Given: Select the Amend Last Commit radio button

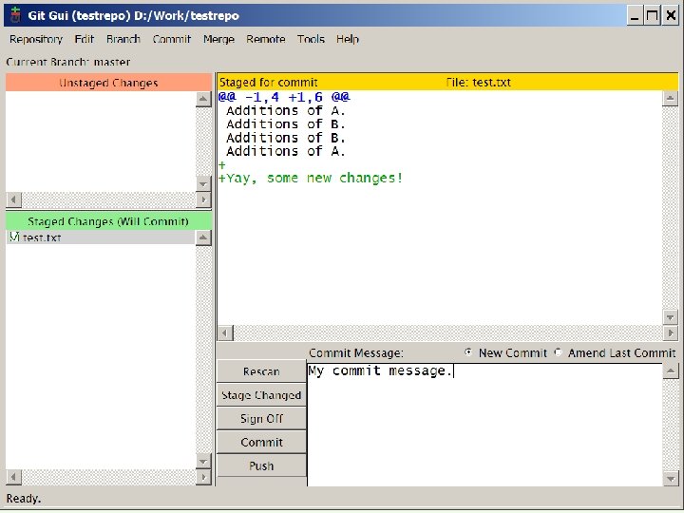Looking at the screenshot, I should (558, 352).
